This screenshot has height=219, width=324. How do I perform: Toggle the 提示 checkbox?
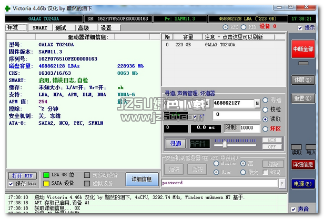click(x=300, y=28)
